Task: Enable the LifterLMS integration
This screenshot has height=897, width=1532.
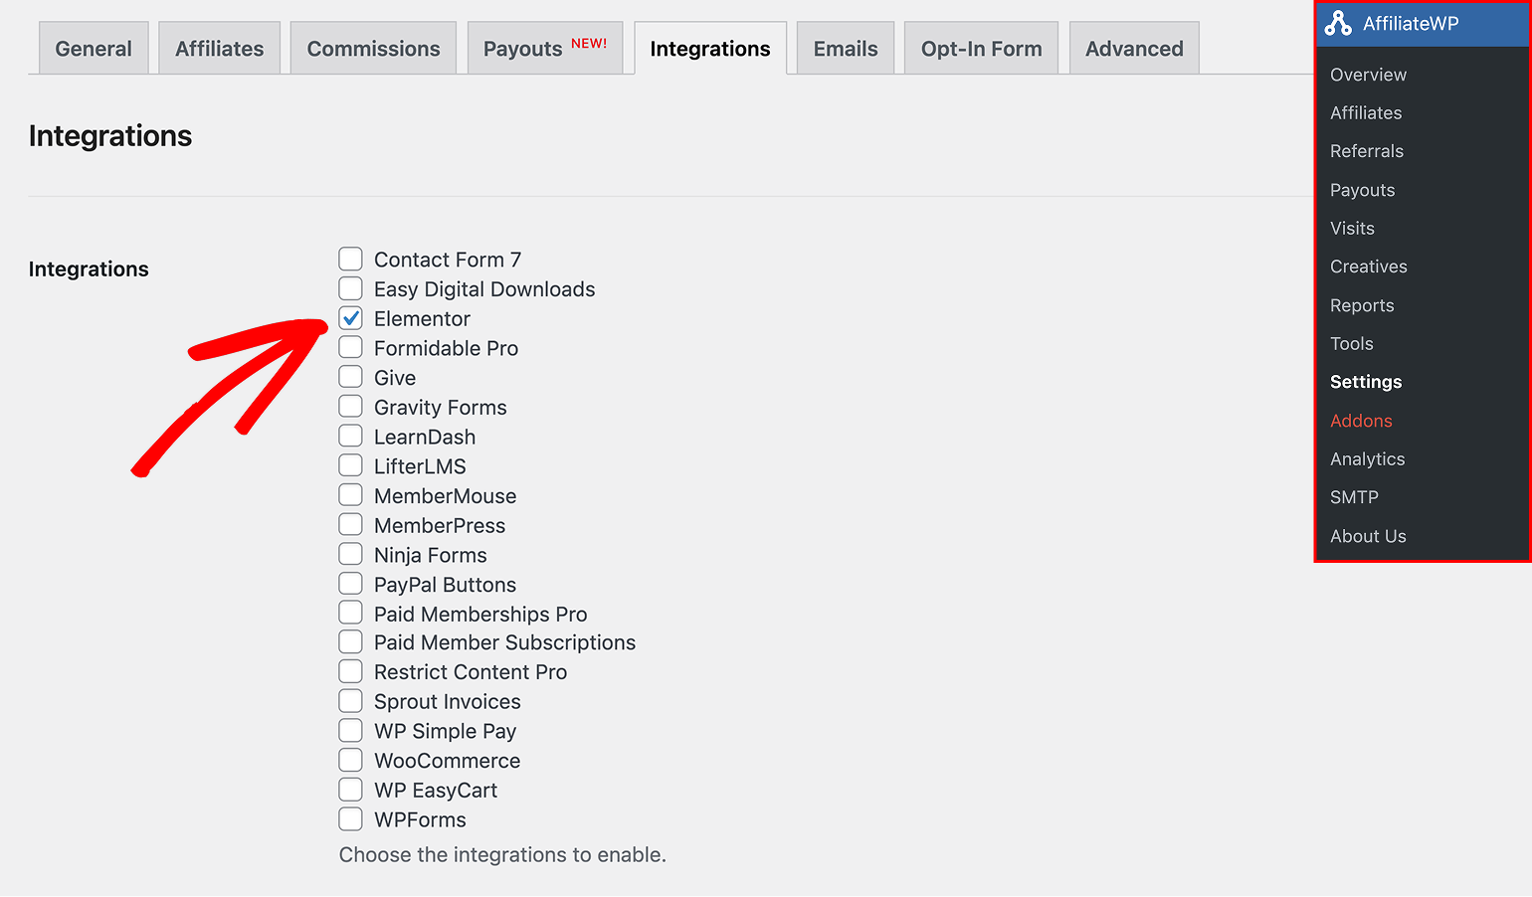Action: tap(350, 465)
